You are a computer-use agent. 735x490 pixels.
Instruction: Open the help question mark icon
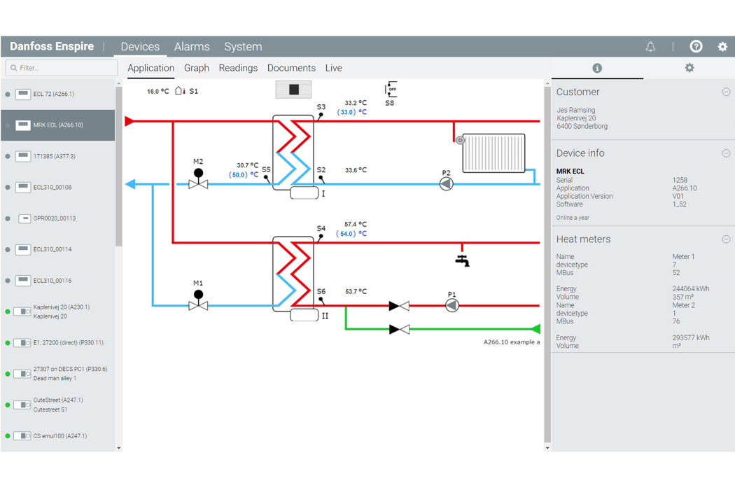[696, 47]
